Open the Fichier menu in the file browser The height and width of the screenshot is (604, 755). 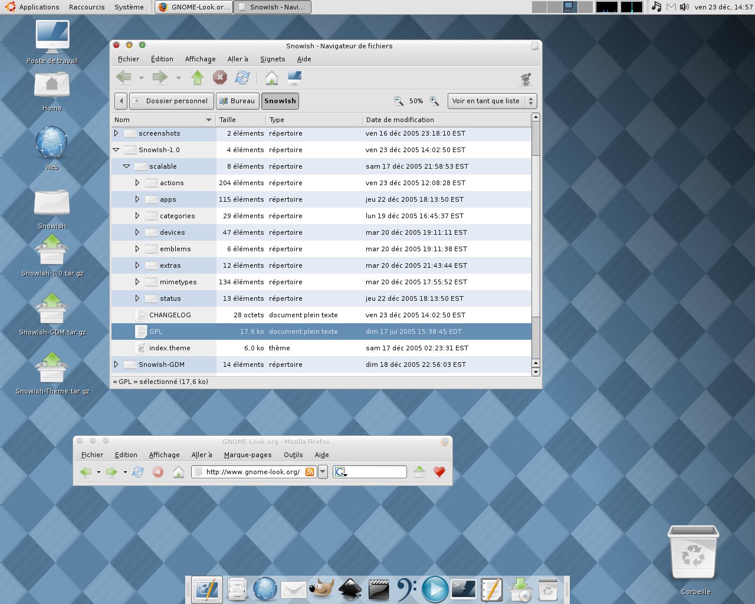[x=129, y=59]
